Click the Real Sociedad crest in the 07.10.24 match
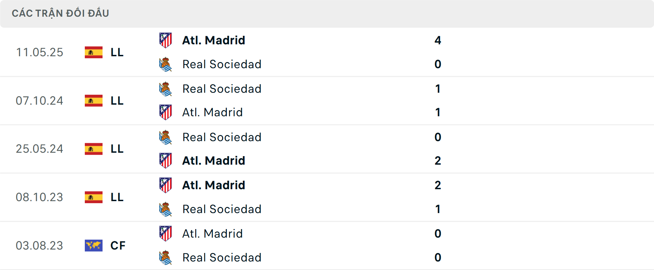The width and height of the screenshot is (654, 270). [166, 88]
